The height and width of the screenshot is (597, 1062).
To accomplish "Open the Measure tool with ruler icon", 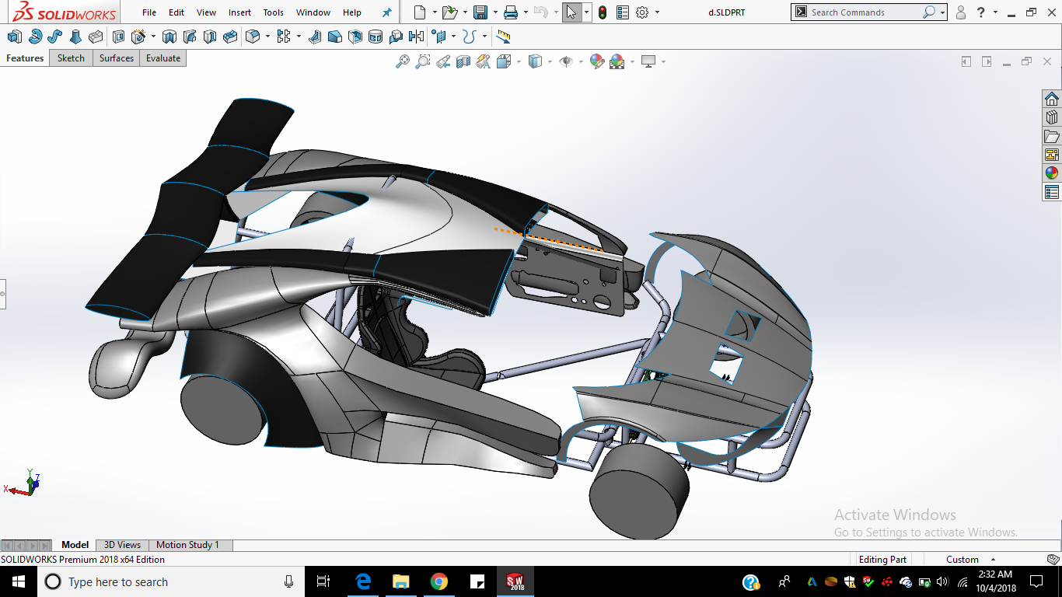I will 503,37.
